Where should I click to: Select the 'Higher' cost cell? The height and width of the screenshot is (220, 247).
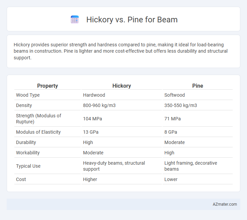[x=90, y=179]
